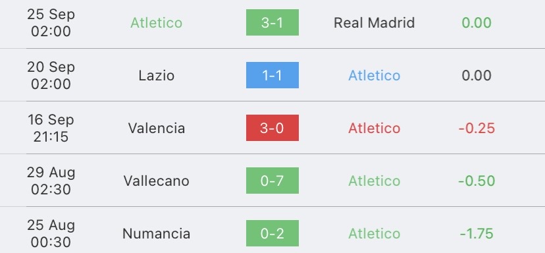Open the green 0-7 score badge
The height and width of the screenshot is (253, 545).
coord(272,181)
